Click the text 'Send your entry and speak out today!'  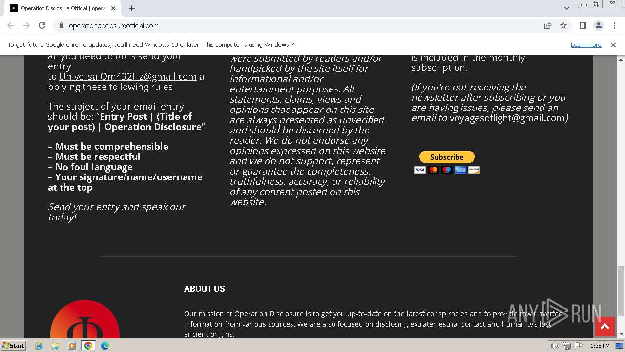coord(116,212)
